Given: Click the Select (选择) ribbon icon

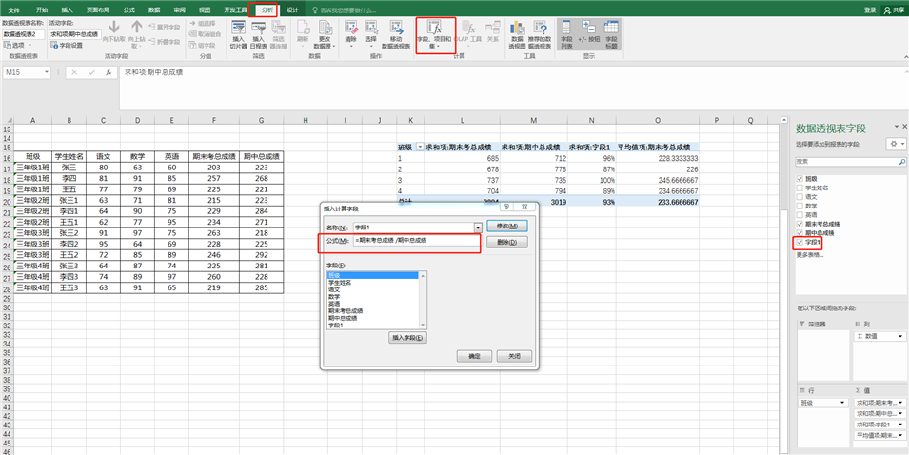Looking at the screenshot, I should (x=370, y=28).
